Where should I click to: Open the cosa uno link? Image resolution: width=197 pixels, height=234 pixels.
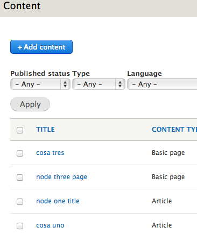50,225
